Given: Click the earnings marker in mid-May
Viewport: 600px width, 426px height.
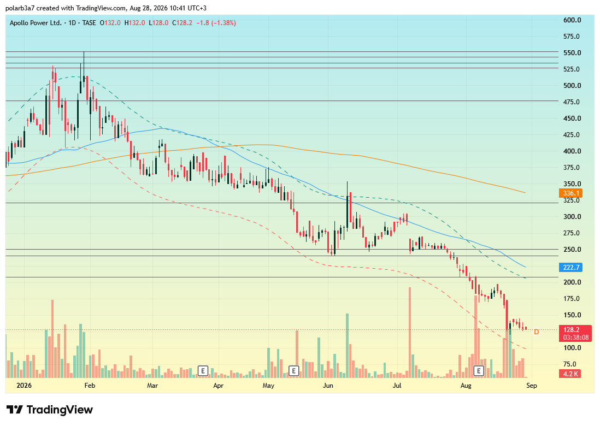Looking at the screenshot, I should click(293, 370).
